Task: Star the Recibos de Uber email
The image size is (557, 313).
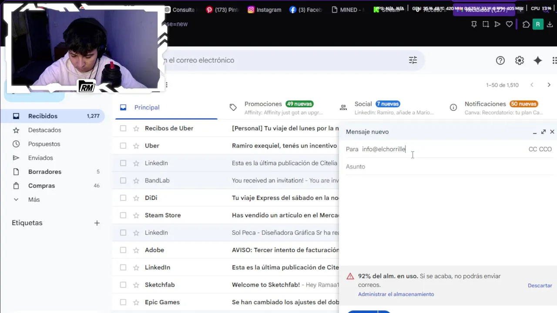Action: [136, 128]
